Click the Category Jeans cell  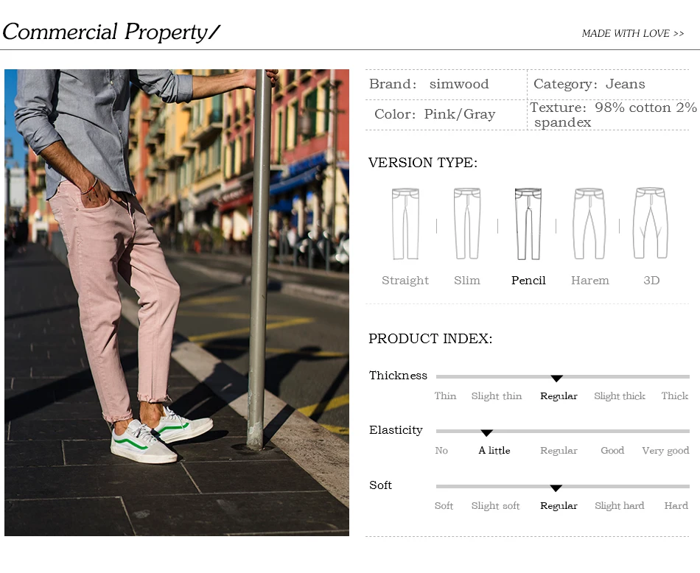[x=608, y=85]
